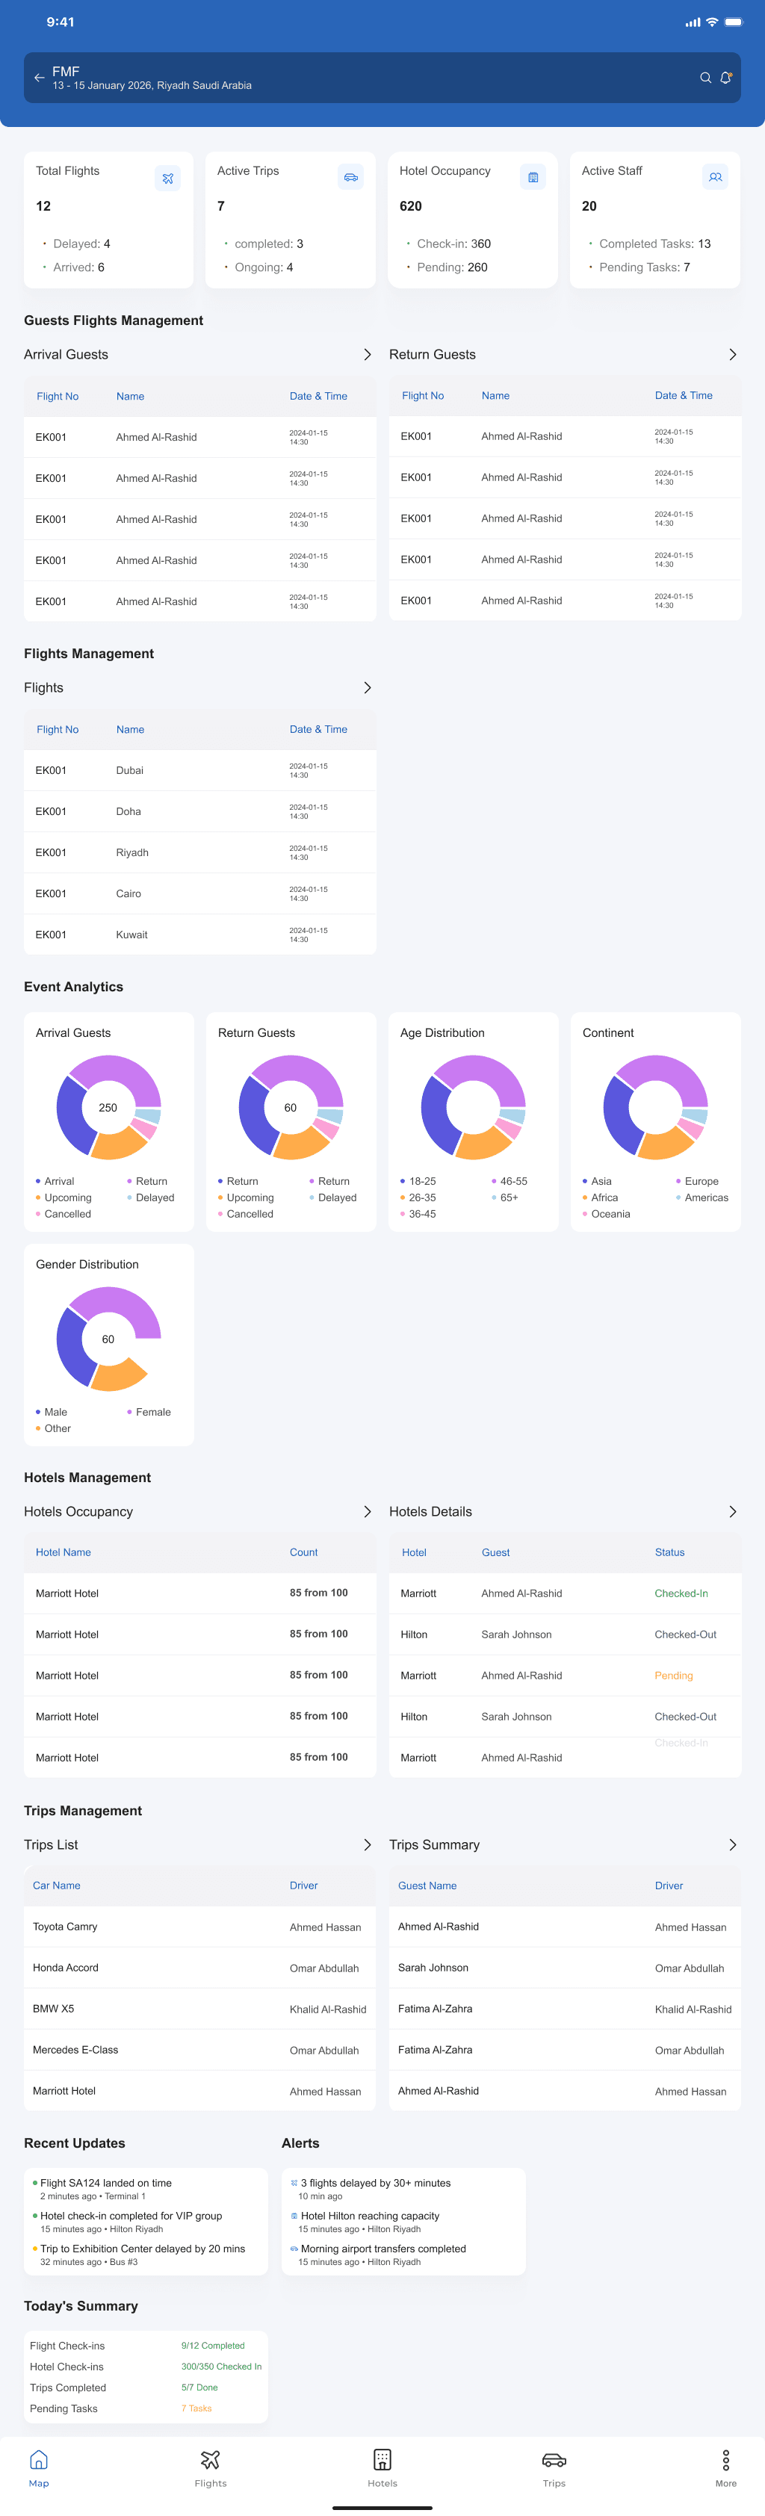Switch to the Trips tab in bottom navigation
This screenshot has height=2516, width=765.
click(x=554, y=2466)
